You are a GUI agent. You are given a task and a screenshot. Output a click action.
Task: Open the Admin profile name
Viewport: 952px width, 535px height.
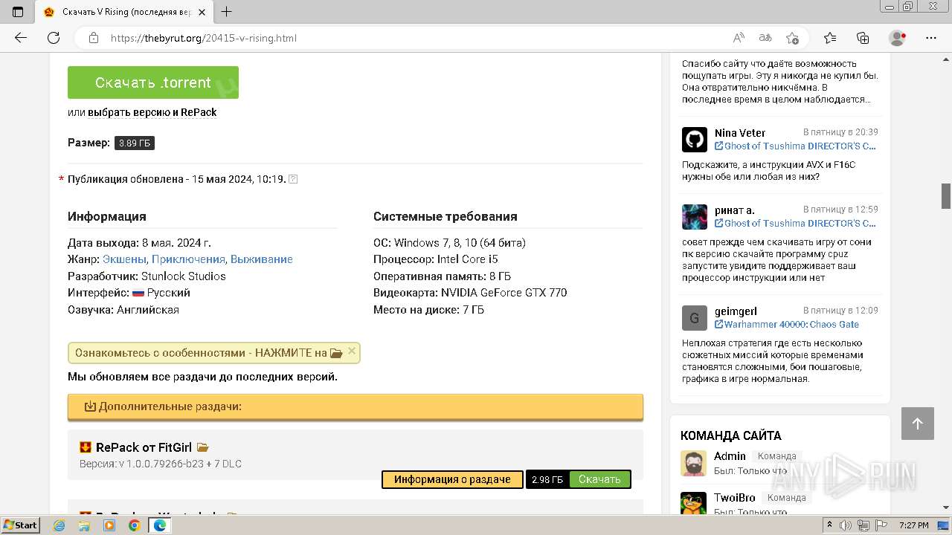tap(730, 456)
